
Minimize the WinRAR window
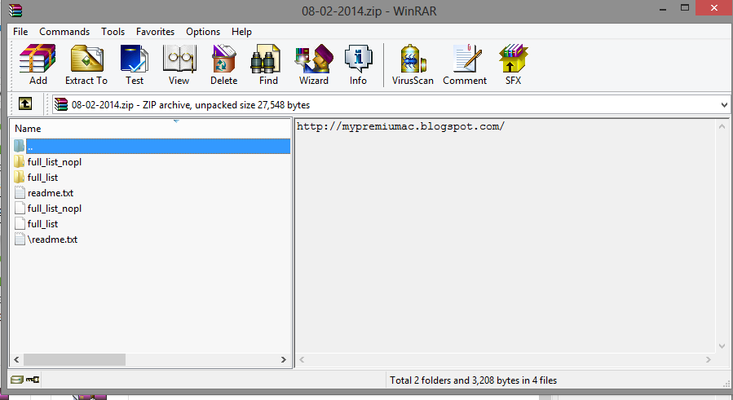click(x=663, y=9)
